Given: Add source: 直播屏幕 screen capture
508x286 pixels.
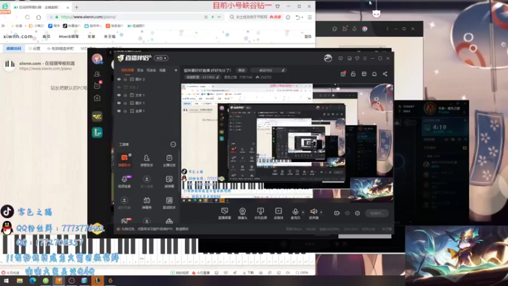Looking at the screenshot, I should click(225, 214).
